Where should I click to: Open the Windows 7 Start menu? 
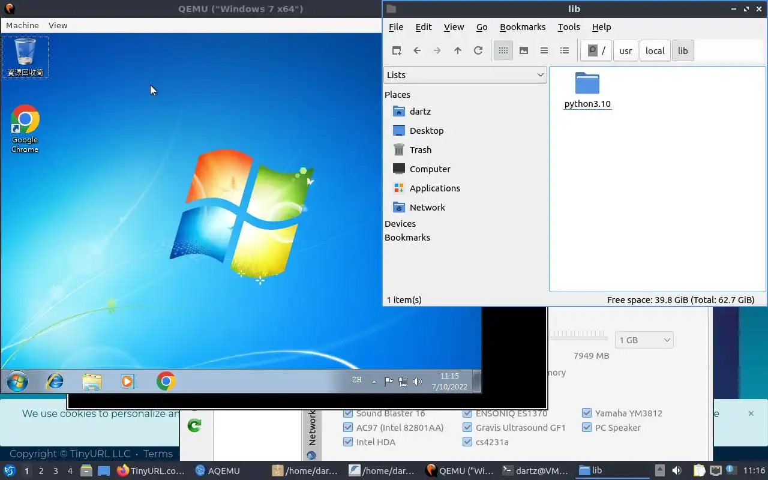(x=17, y=381)
